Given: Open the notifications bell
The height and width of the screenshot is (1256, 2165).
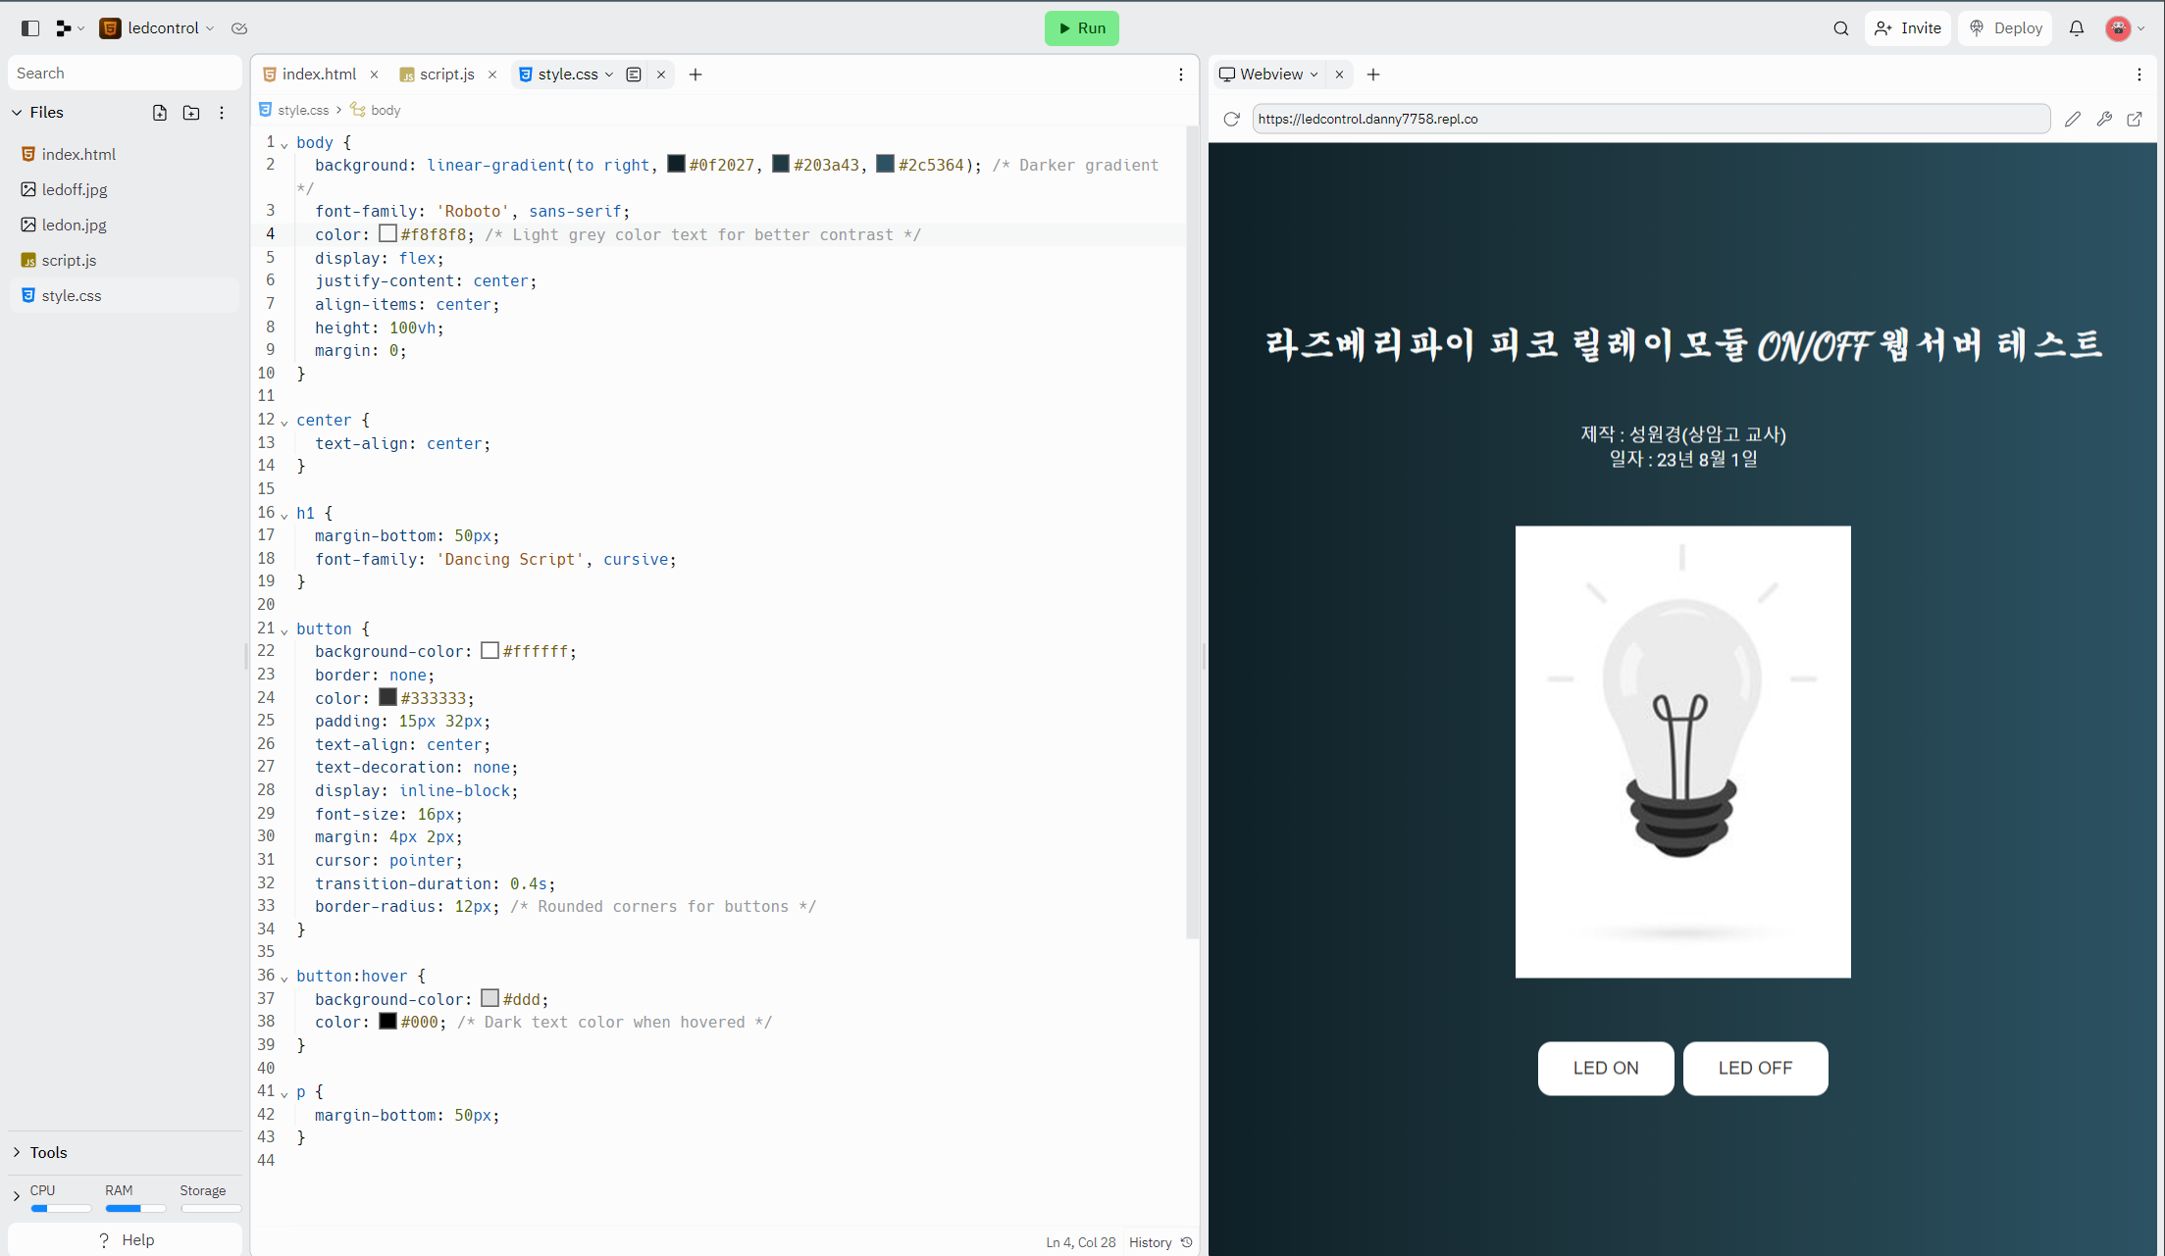Looking at the screenshot, I should pyautogui.click(x=2077, y=28).
